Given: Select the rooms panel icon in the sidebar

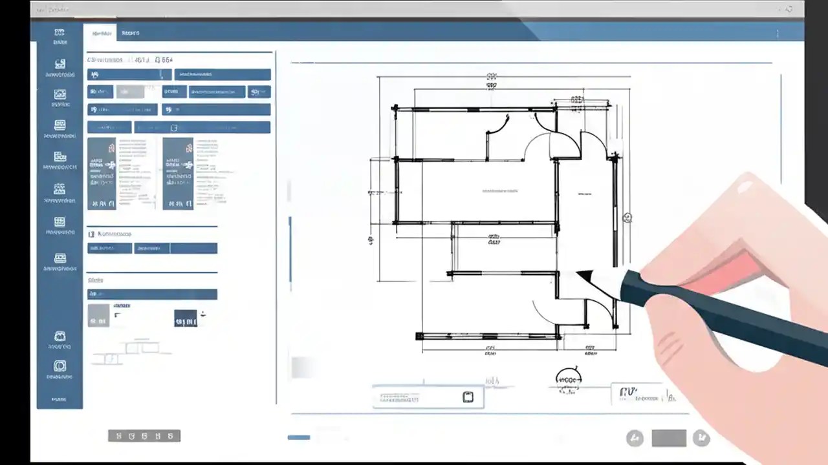Looking at the screenshot, I should (60, 96).
